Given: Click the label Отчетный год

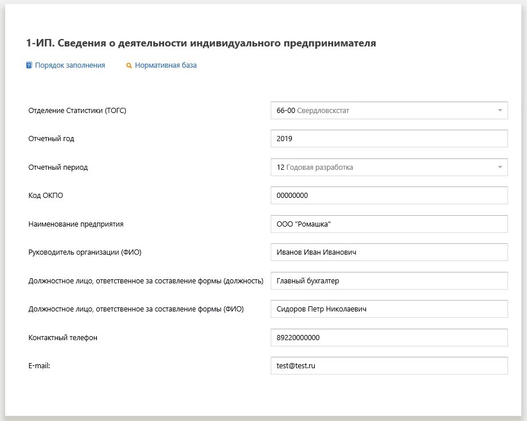Looking at the screenshot, I should [51, 139].
